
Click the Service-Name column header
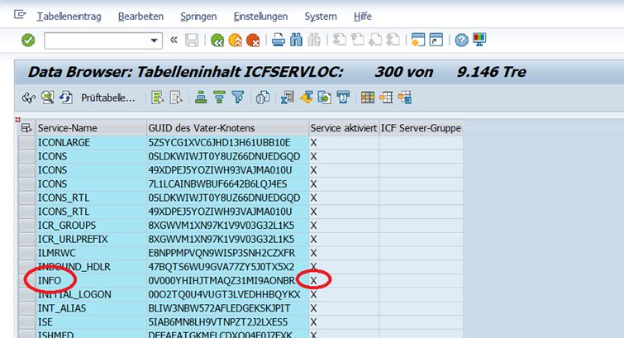point(91,128)
